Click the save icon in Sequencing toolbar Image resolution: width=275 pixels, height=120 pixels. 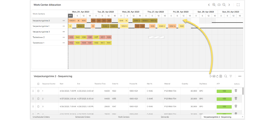tap(221, 76)
